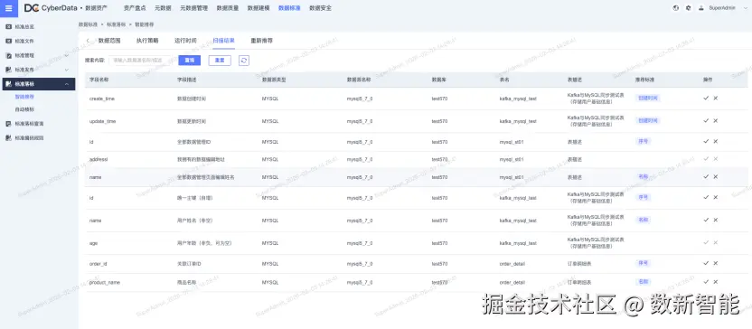Collapse the 标准落标 sidebar chevron
The height and width of the screenshot is (329, 752).
coord(67,84)
